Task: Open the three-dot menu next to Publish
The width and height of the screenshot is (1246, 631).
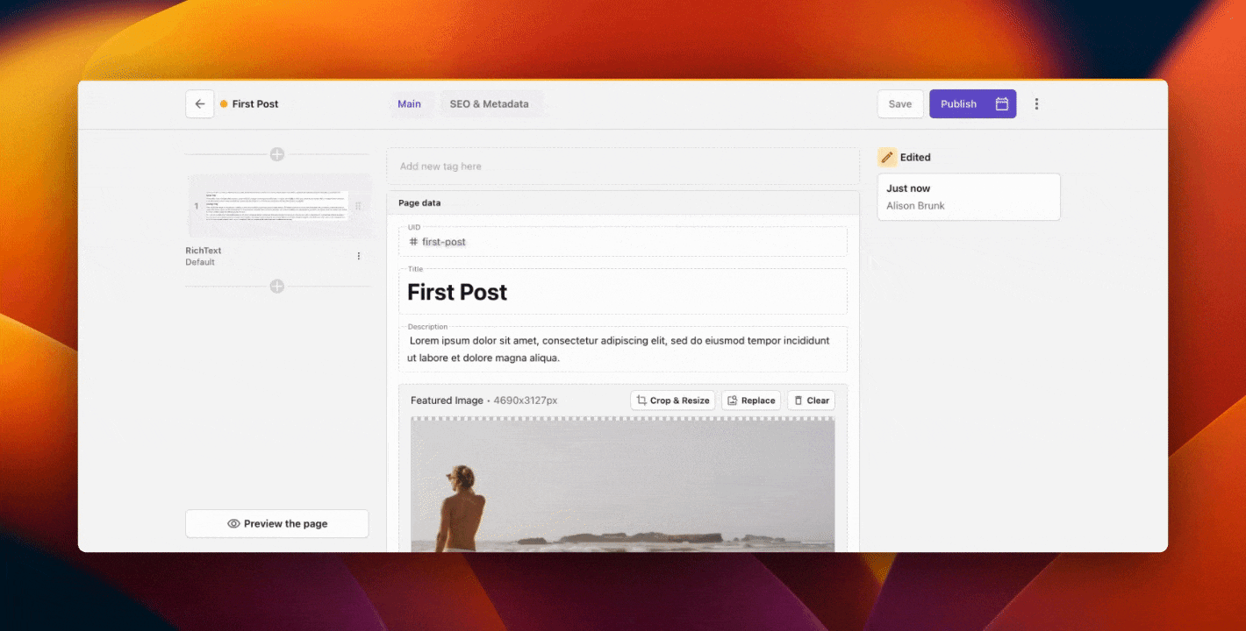Action: (1036, 103)
